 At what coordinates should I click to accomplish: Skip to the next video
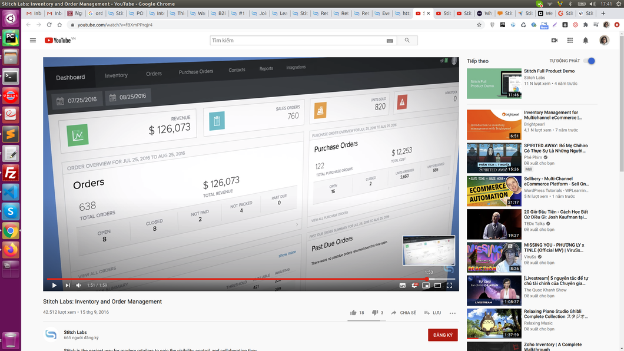pyautogui.click(x=68, y=286)
